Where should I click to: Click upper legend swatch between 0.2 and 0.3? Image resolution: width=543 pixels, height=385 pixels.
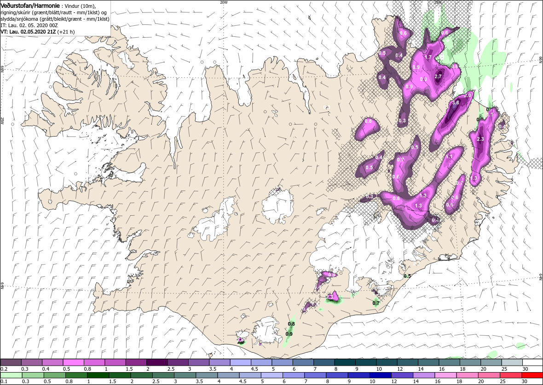[x=11, y=362]
